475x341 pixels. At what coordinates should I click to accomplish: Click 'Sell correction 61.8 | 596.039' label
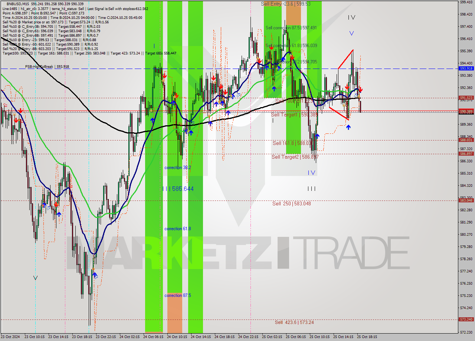(291, 46)
